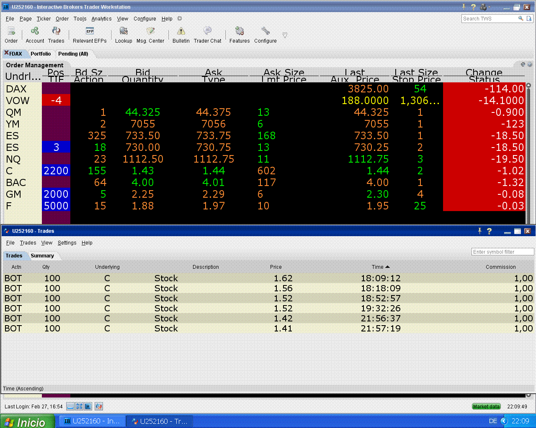The height and width of the screenshot is (428, 536).
Task: Open the Msg. Center icon
Action: coord(150,35)
